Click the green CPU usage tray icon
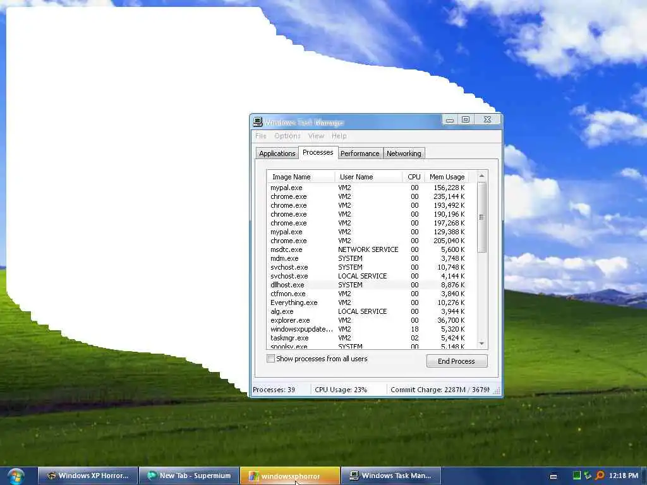The width and height of the screenshot is (647, 485). click(x=576, y=476)
